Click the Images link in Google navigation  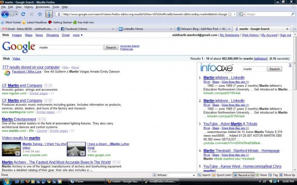(17, 35)
